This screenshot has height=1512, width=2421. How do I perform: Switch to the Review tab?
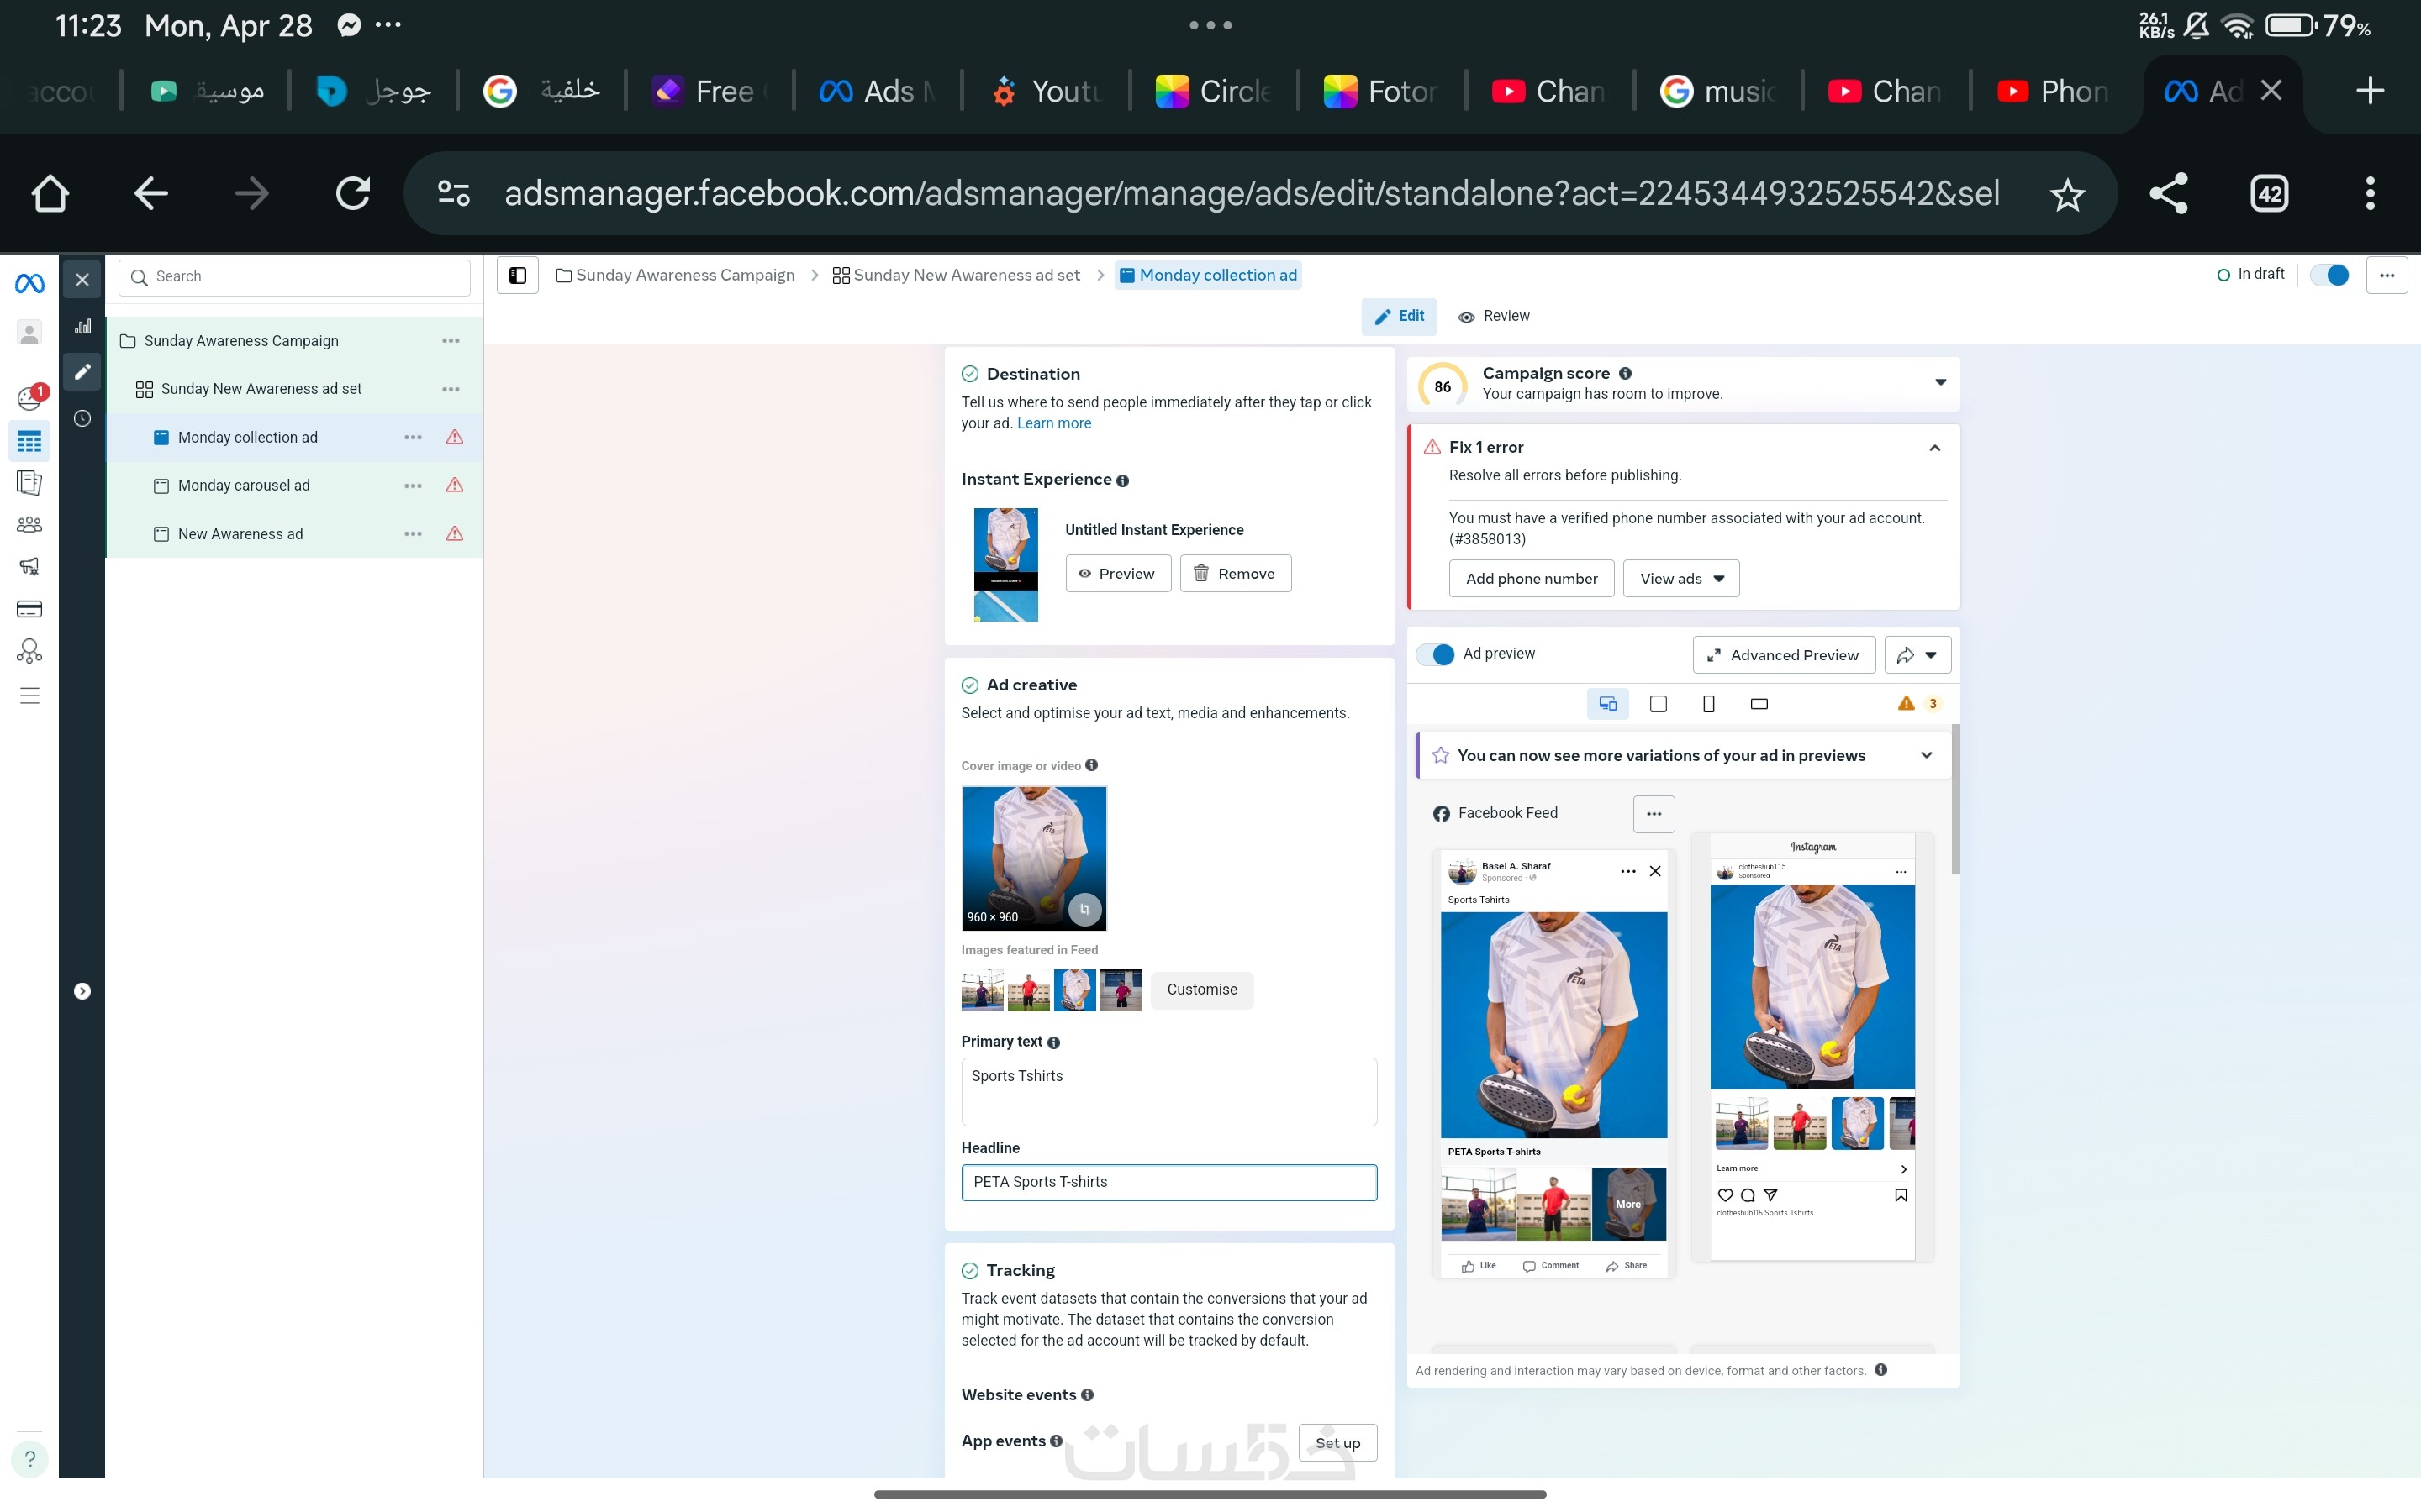click(x=1494, y=316)
